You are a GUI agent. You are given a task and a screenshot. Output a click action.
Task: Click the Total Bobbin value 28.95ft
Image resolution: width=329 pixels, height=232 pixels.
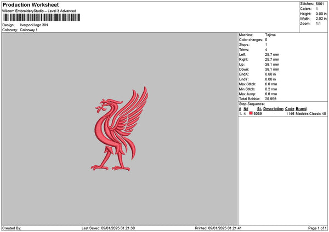click(x=271, y=99)
